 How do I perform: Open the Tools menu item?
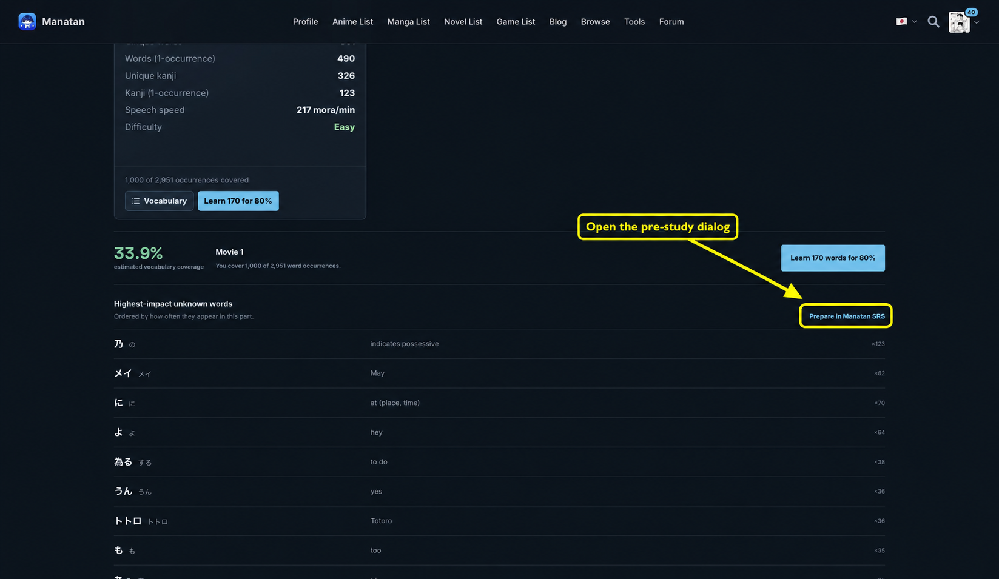[634, 22]
